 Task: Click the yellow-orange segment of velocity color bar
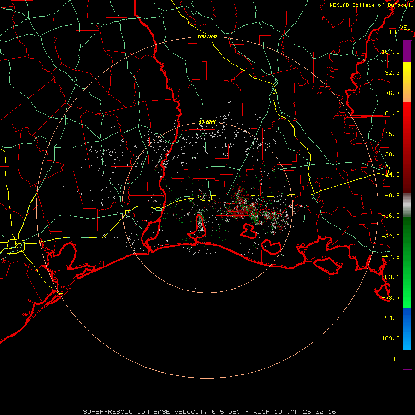pos(407,82)
